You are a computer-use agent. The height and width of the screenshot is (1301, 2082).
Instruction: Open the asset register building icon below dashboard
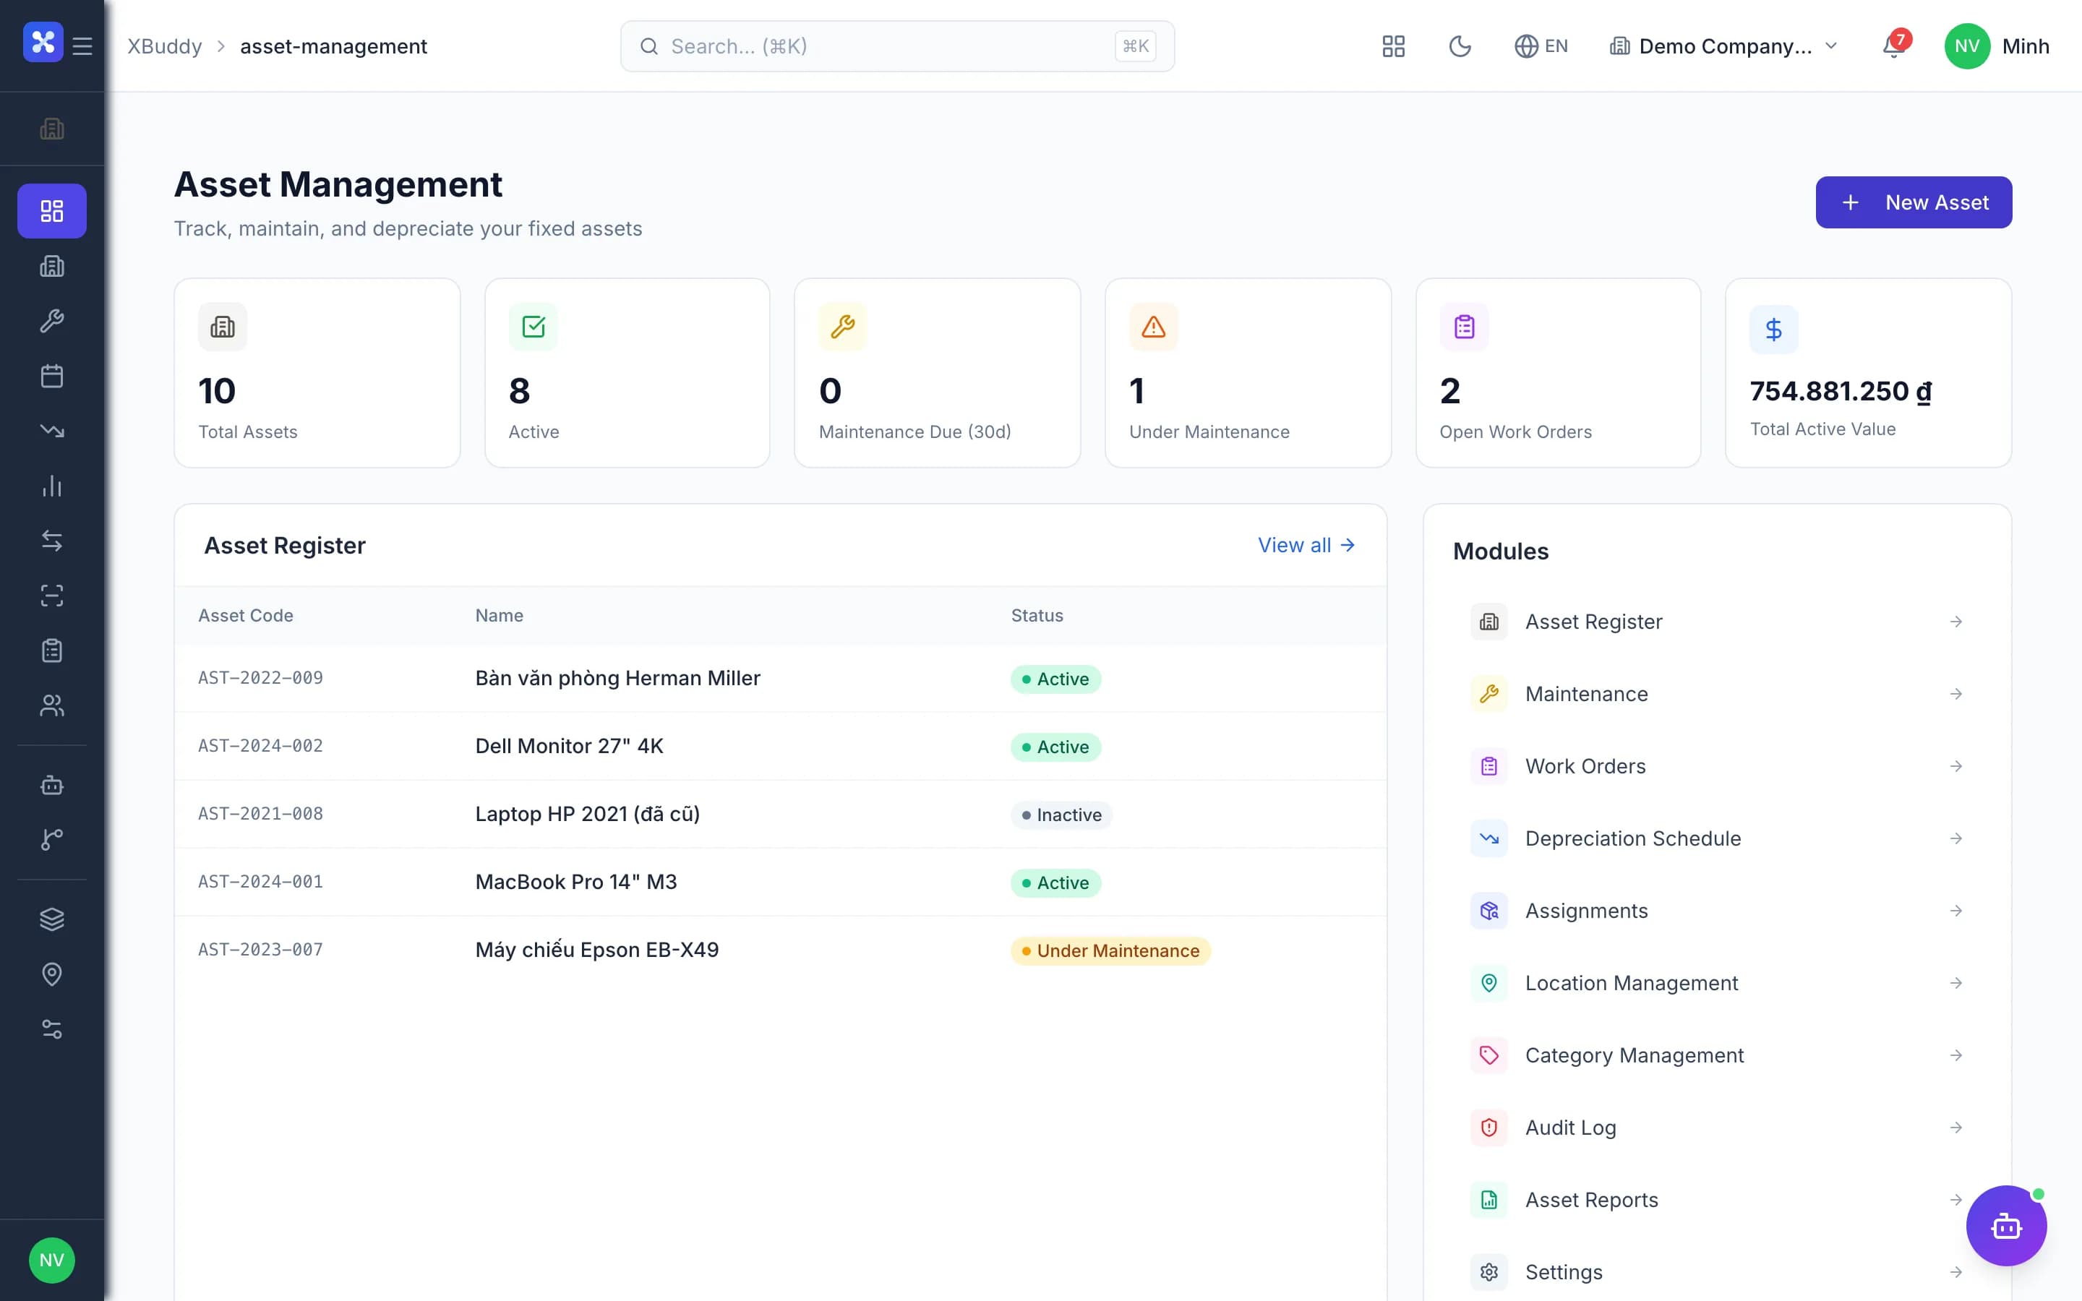pos(51,266)
